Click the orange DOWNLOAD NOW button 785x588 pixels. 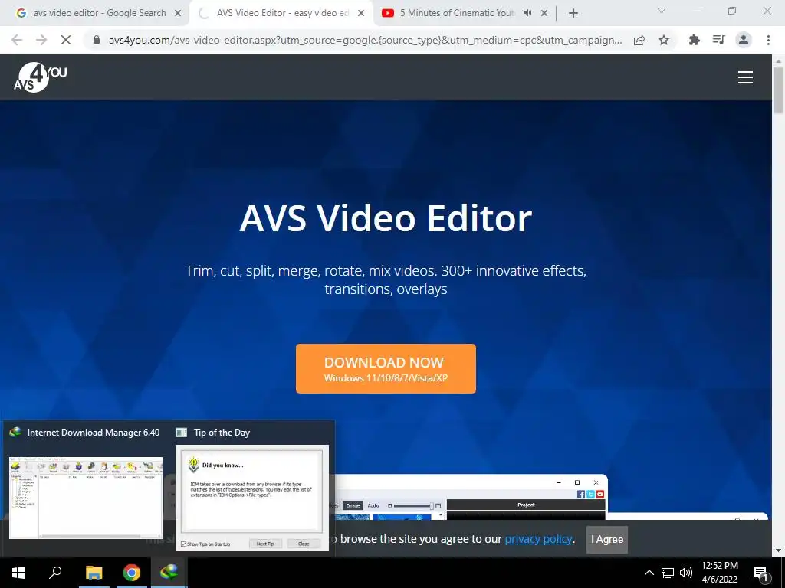(x=386, y=368)
